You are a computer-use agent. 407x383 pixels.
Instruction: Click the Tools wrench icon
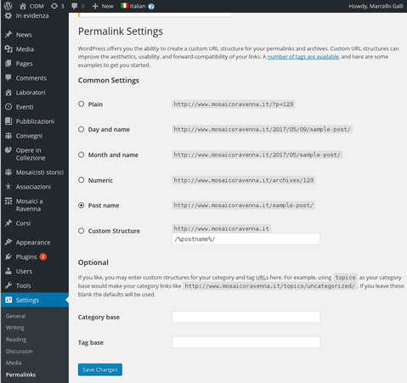8,285
